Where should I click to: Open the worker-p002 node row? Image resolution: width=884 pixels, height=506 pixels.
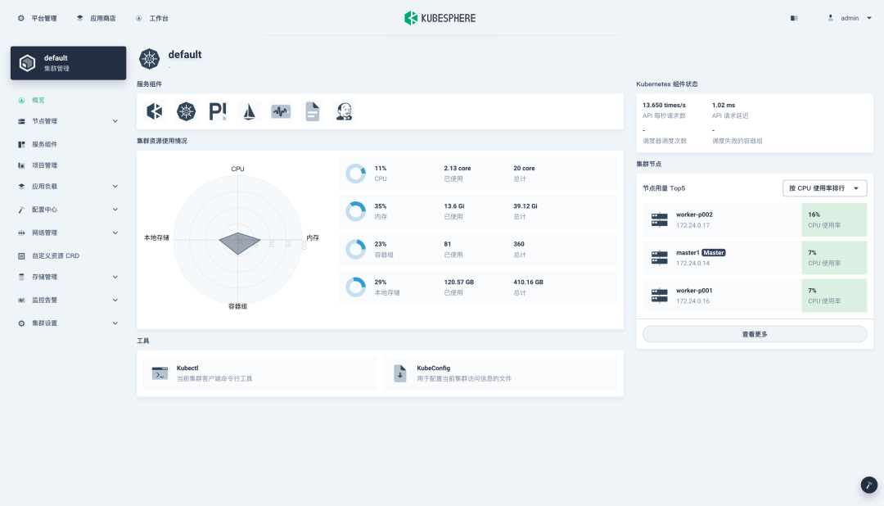(x=755, y=219)
